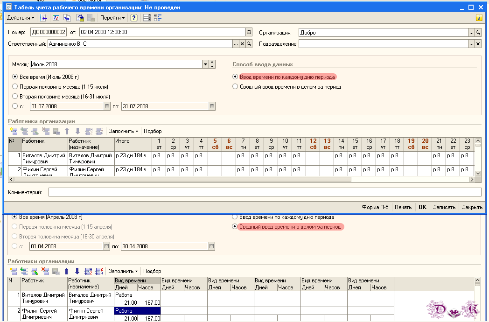Move row up with blue arrow, April window

[x=66, y=271]
